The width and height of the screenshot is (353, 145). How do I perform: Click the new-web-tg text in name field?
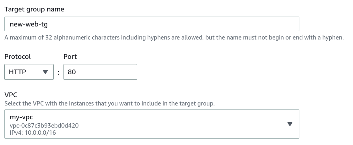click(29, 24)
